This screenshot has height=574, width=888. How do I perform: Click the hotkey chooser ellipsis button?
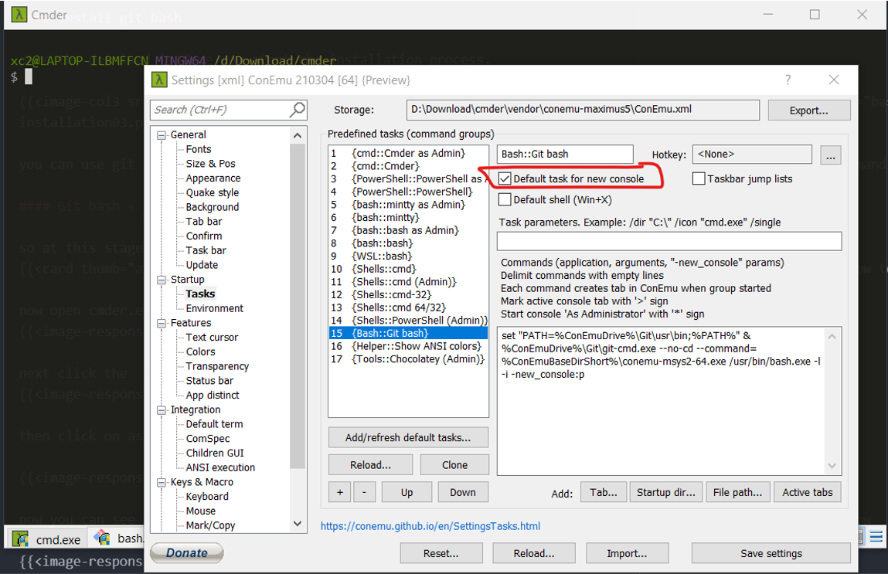(x=830, y=155)
